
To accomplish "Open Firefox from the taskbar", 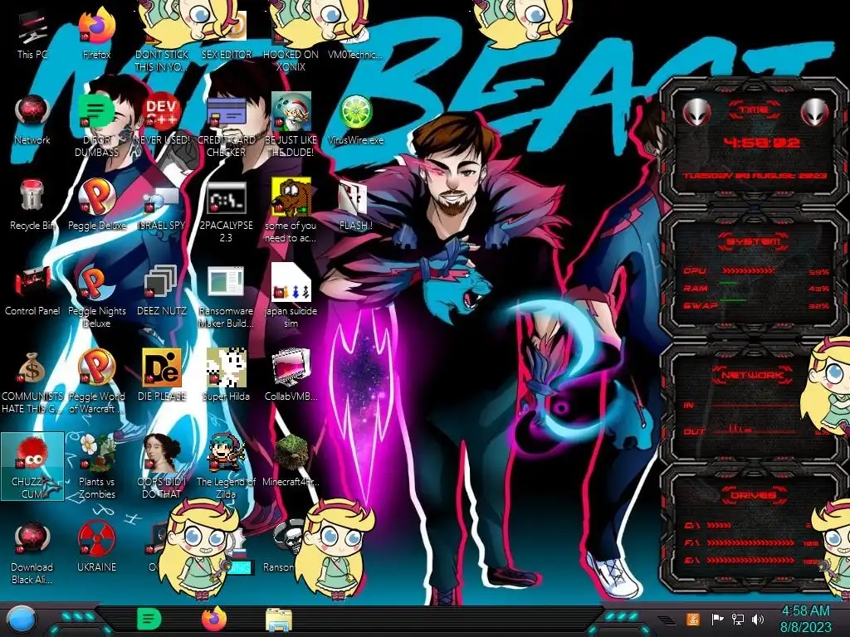I will 213,620.
